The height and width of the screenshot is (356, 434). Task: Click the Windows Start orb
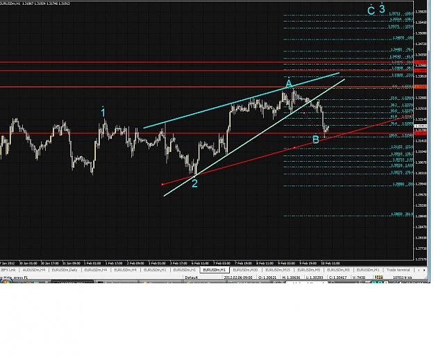tap(6, 282)
